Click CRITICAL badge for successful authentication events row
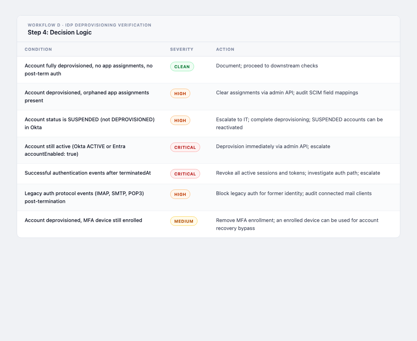 click(185, 174)
